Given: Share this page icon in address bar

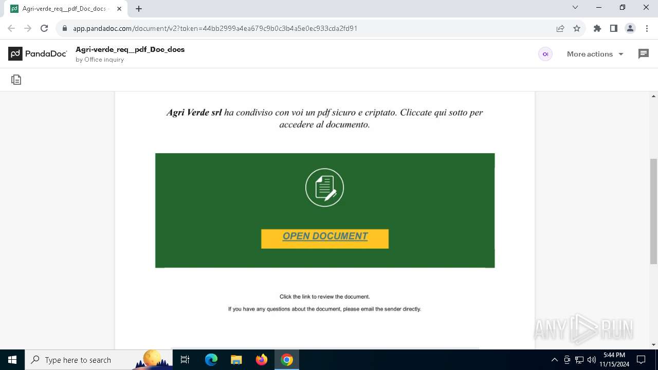Looking at the screenshot, I should tap(560, 28).
